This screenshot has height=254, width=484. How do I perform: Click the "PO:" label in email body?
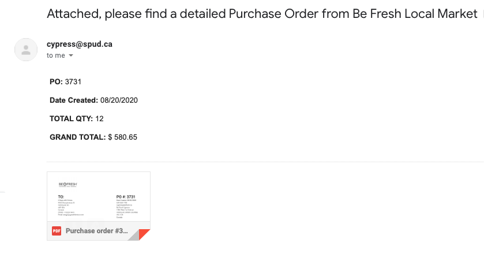point(56,81)
